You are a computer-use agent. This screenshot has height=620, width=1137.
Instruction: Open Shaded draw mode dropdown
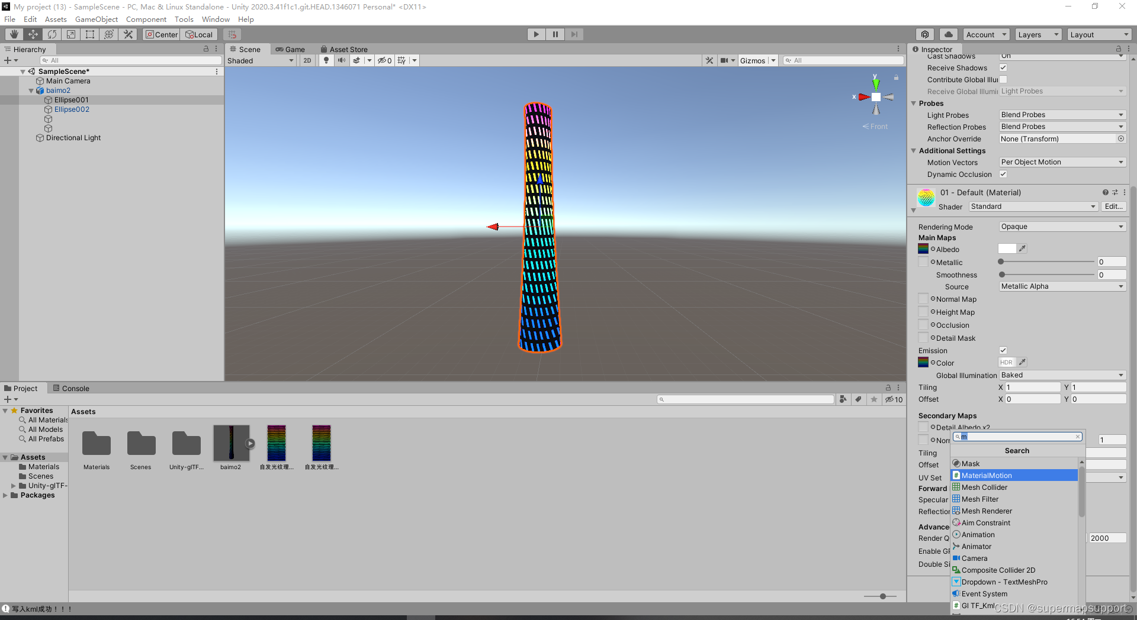(x=261, y=60)
